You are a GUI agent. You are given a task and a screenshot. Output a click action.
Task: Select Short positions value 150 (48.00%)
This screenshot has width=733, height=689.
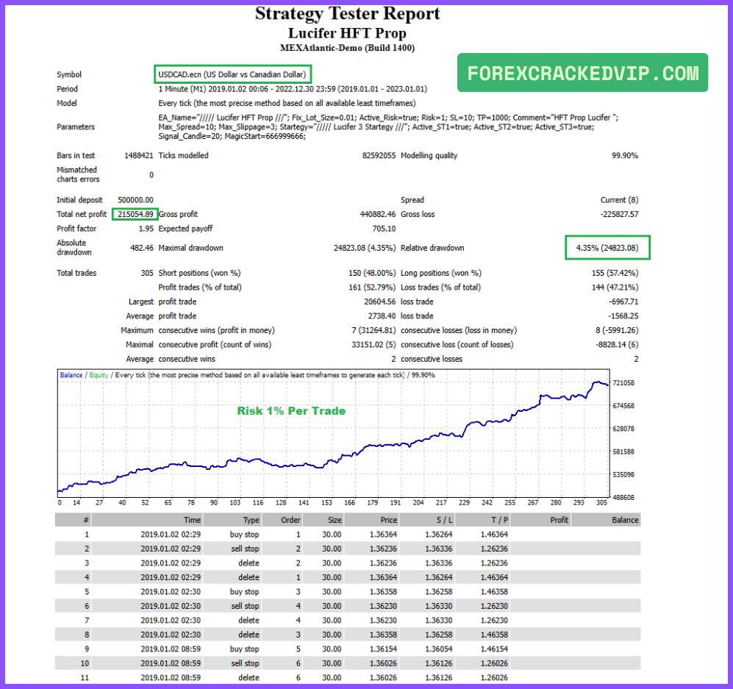pyautogui.click(x=372, y=273)
